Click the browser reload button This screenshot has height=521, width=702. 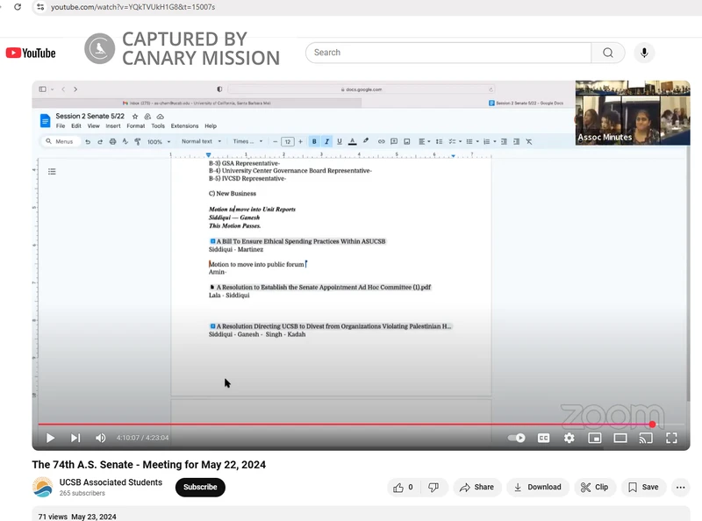click(x=18, y=7)
